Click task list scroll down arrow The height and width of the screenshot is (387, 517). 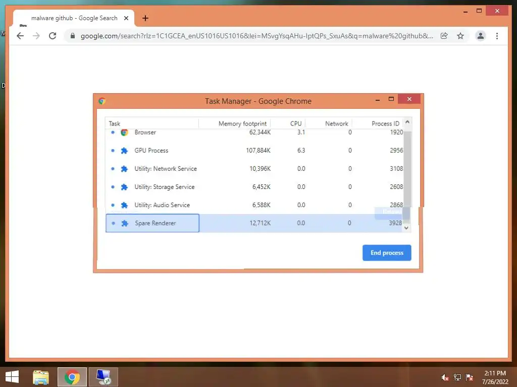(x=406, y=228)
